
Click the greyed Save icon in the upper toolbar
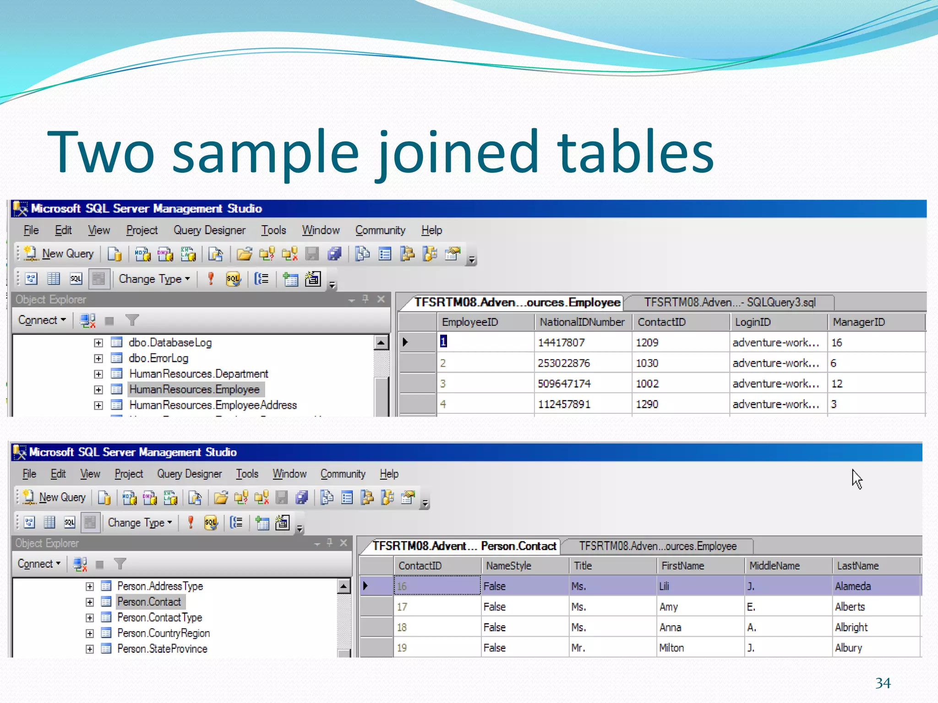[312, 254]
